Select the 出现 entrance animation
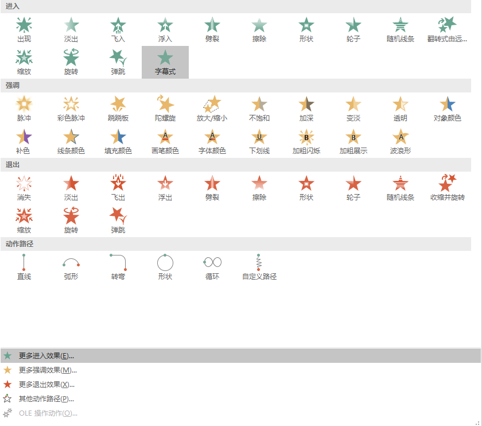 coord(24,30)
